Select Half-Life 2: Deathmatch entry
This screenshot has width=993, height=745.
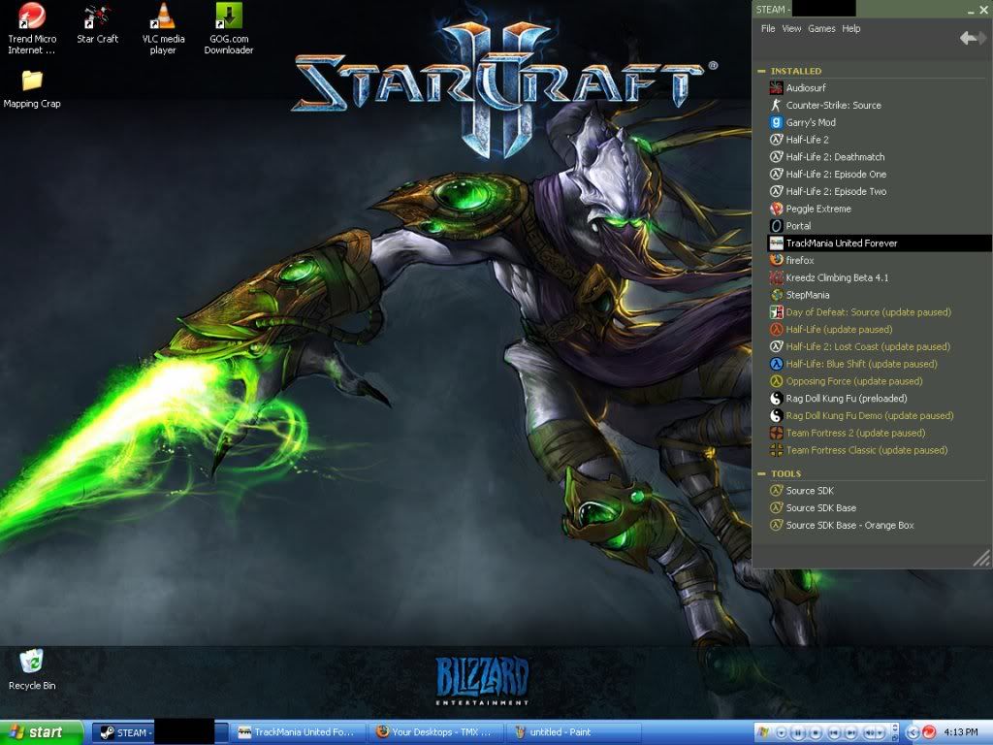click(826, 157)
